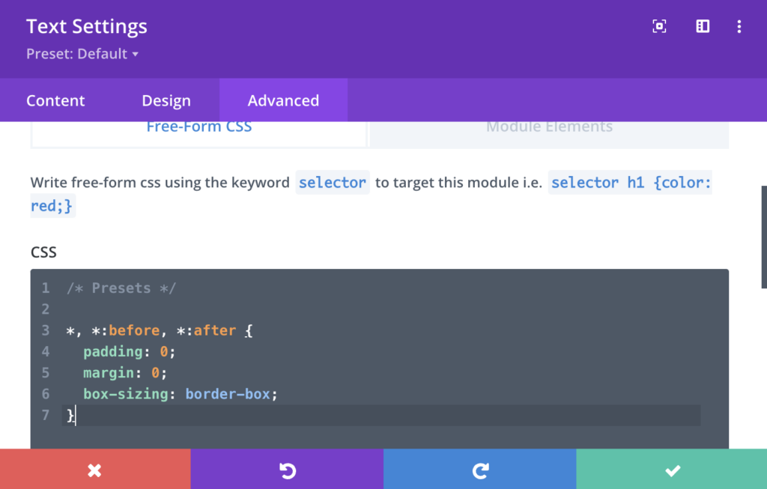
Task: Snap modal to sidebar icon
Action: click(703, 26)
